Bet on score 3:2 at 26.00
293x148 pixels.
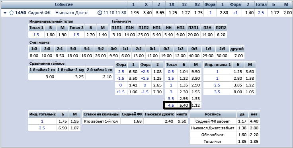tap(101, 56)
